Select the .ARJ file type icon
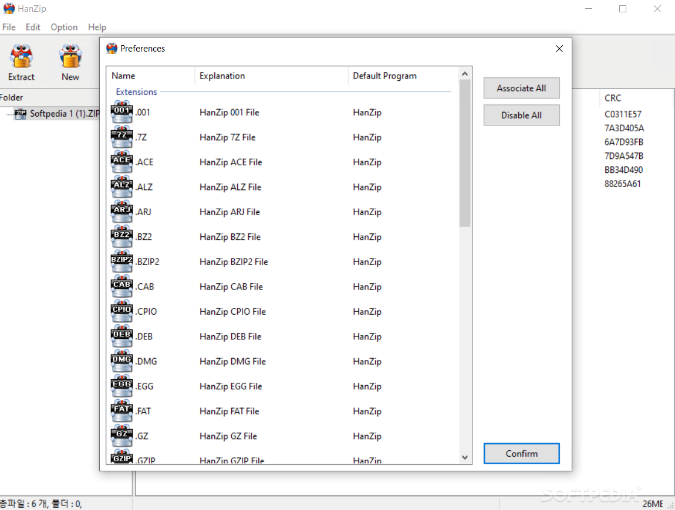 point(122,212)
